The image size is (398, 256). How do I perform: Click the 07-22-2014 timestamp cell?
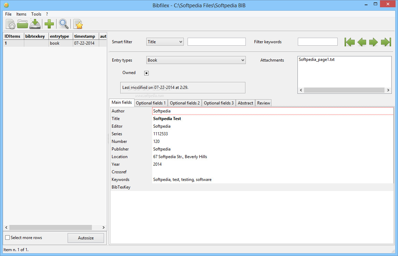86,43
